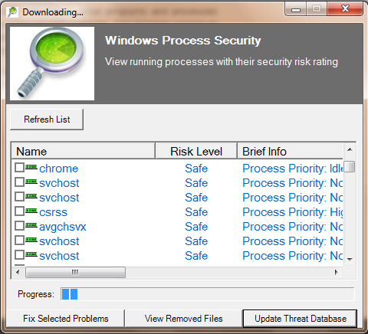Click the scroll-down arrow of process list
368x334 pixels.
[350, 260]
